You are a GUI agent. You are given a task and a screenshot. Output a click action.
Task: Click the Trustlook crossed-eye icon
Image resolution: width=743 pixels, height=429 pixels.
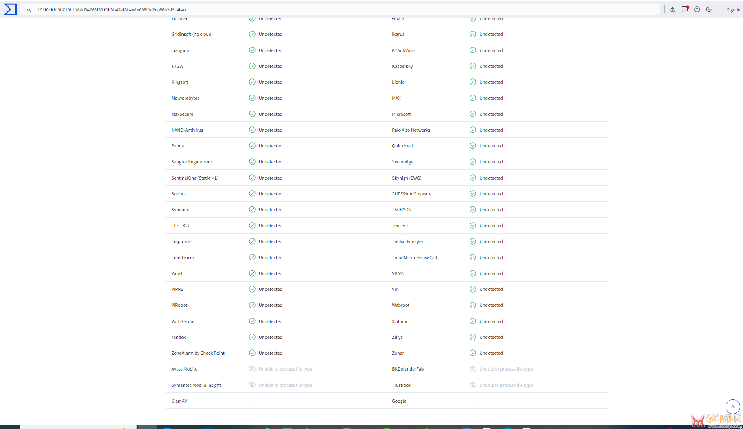point(473,385)
